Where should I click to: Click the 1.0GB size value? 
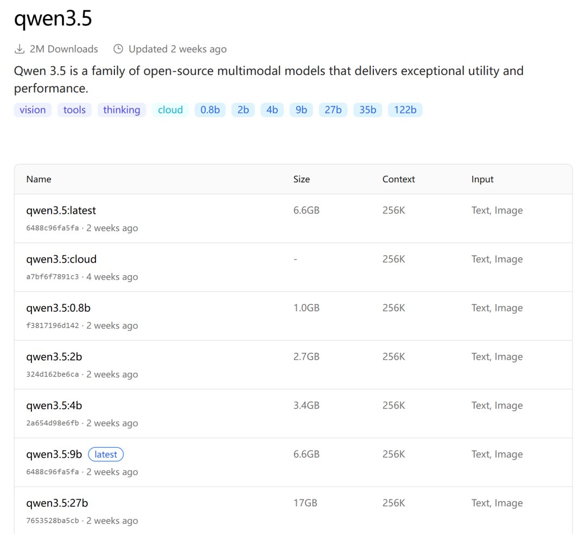coord(307,308)
